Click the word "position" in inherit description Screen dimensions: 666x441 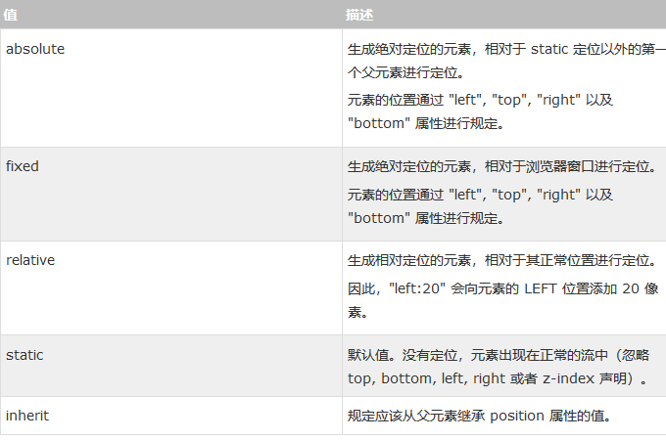click(523, 416)
